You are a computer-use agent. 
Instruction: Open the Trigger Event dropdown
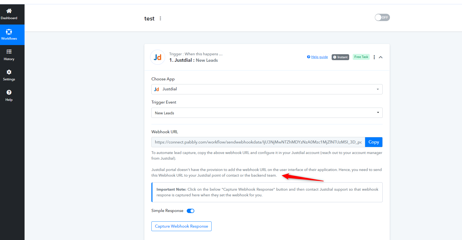pyautogui.click(x=267, y=113)
